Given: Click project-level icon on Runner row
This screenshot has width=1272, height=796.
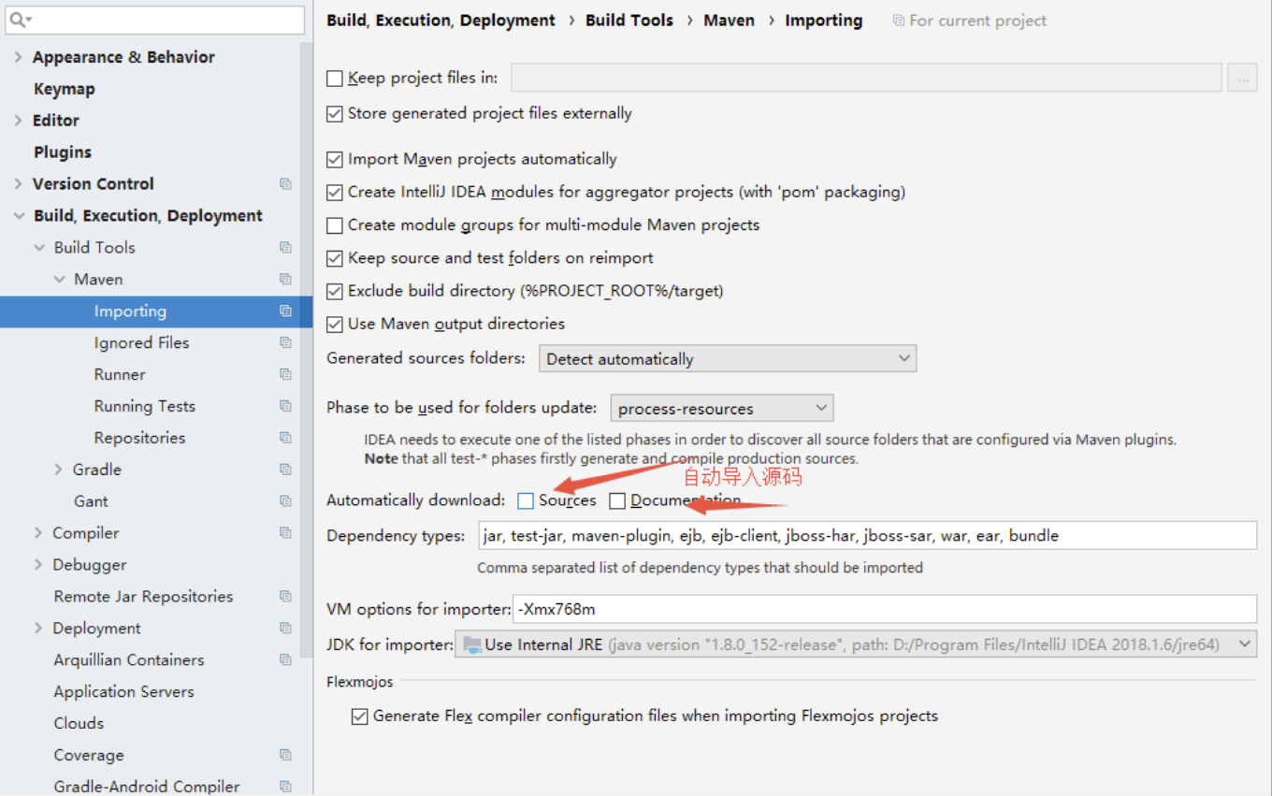Looking at the screenshot, I should pos(285,375).
